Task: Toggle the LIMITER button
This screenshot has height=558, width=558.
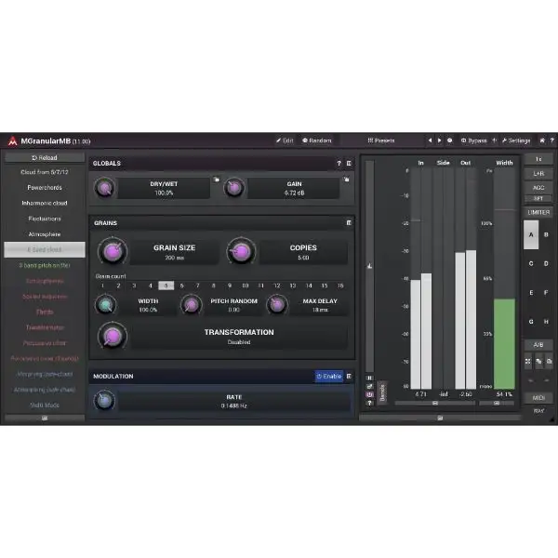Action: point(538,212)
